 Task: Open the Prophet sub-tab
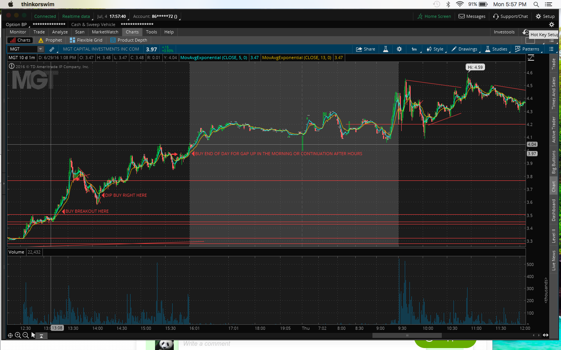(x=50, y=40)
